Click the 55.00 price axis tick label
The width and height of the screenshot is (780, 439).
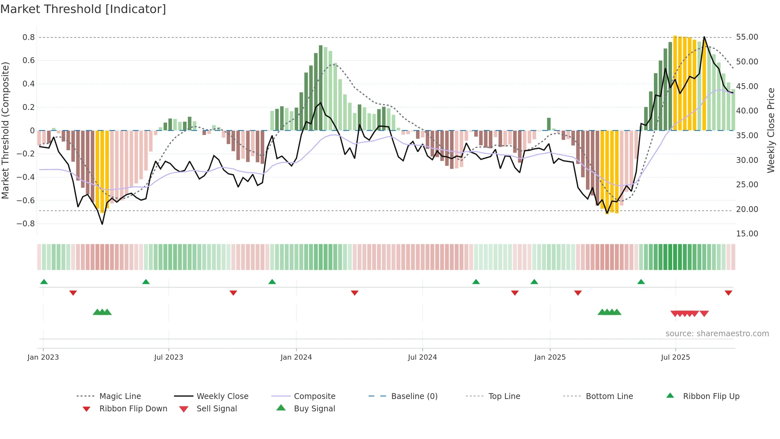click(x=747, y=37)
